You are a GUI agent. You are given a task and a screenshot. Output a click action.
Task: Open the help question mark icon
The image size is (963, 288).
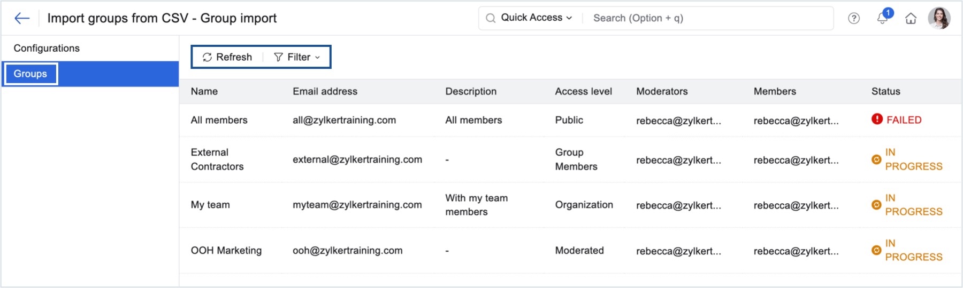coord(854,19)
